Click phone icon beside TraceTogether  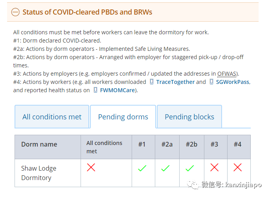152,82
